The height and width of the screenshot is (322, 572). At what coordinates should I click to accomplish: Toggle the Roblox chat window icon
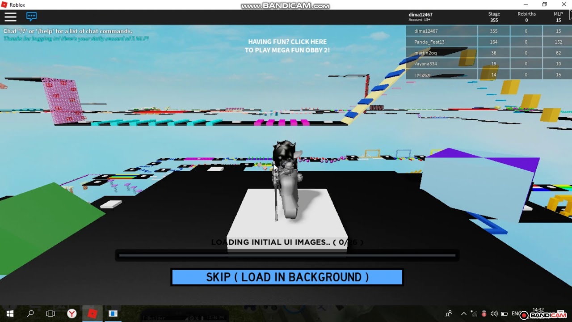[31, 17]
